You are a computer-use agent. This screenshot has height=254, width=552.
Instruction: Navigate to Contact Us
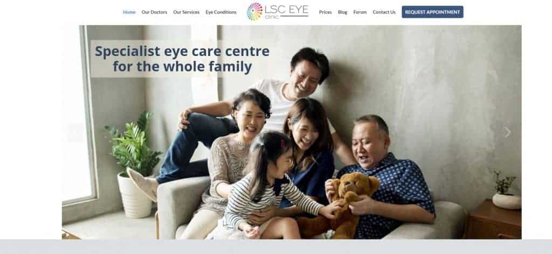coord(384,12)
